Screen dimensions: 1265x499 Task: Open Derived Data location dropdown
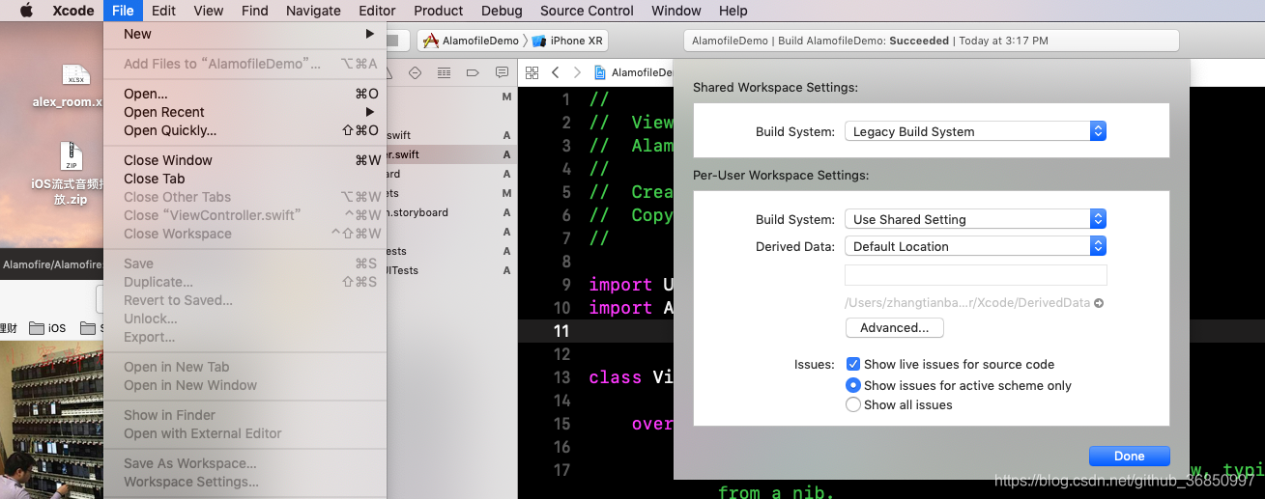[x=975, y=246]
